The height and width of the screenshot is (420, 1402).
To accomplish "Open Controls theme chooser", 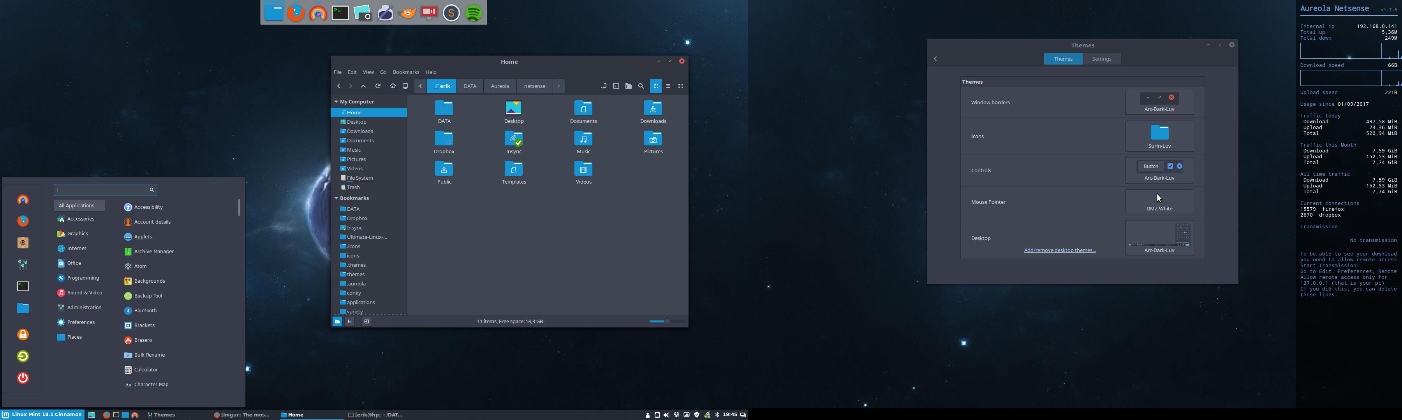I will [1159, 171].
